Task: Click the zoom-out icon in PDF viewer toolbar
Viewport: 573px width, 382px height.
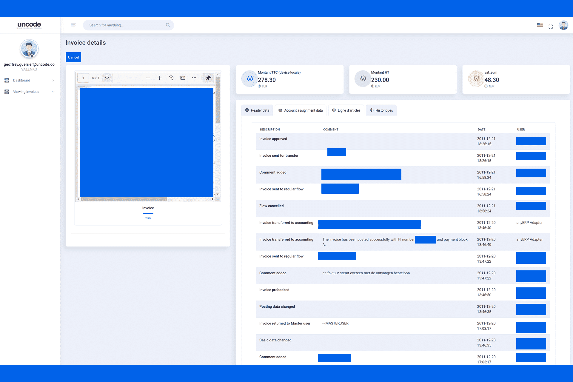Action: pyautogui.click(x=147, y=78)
